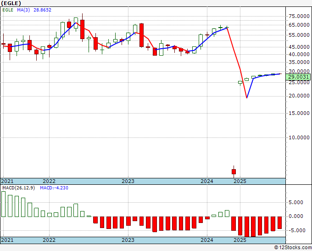Click the 2023 label on price timeline
Viewport: 312px width, 251px height.
[x=128, y=181]
